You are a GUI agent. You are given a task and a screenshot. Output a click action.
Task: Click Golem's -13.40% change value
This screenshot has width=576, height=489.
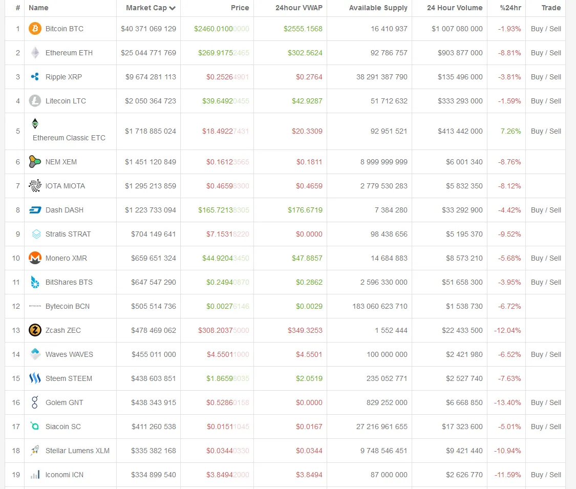coord(507,402)
